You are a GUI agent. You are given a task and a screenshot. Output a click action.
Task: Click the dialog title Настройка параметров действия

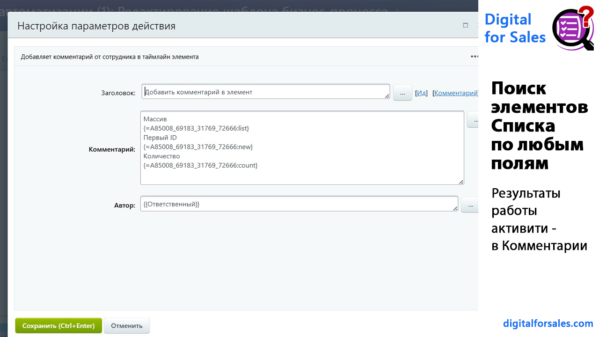coord(96,26)
